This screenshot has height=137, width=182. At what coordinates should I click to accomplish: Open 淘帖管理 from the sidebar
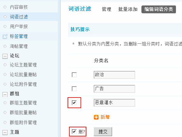click(x=19, y=46)
